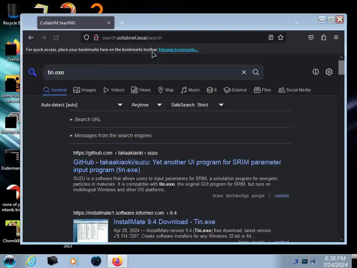Click the insecure padlock icon in the address bar
This screenshot has width=357, height=268.
coord(96,37)
